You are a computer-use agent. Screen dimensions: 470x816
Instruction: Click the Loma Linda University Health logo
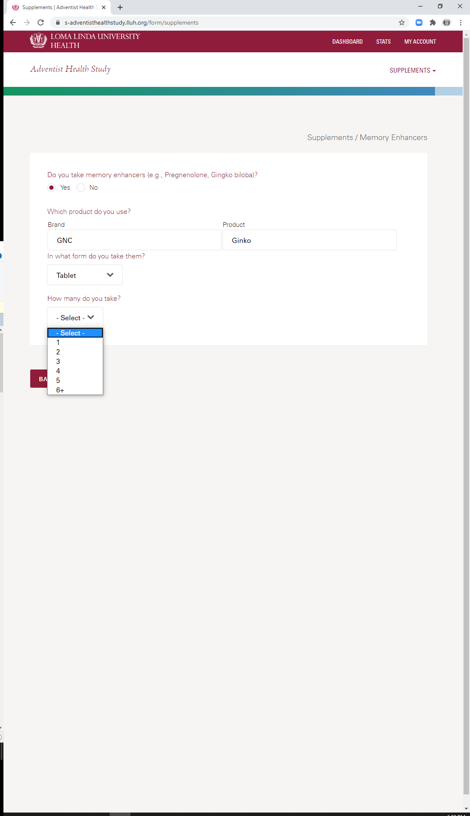[x=85, y=41]
